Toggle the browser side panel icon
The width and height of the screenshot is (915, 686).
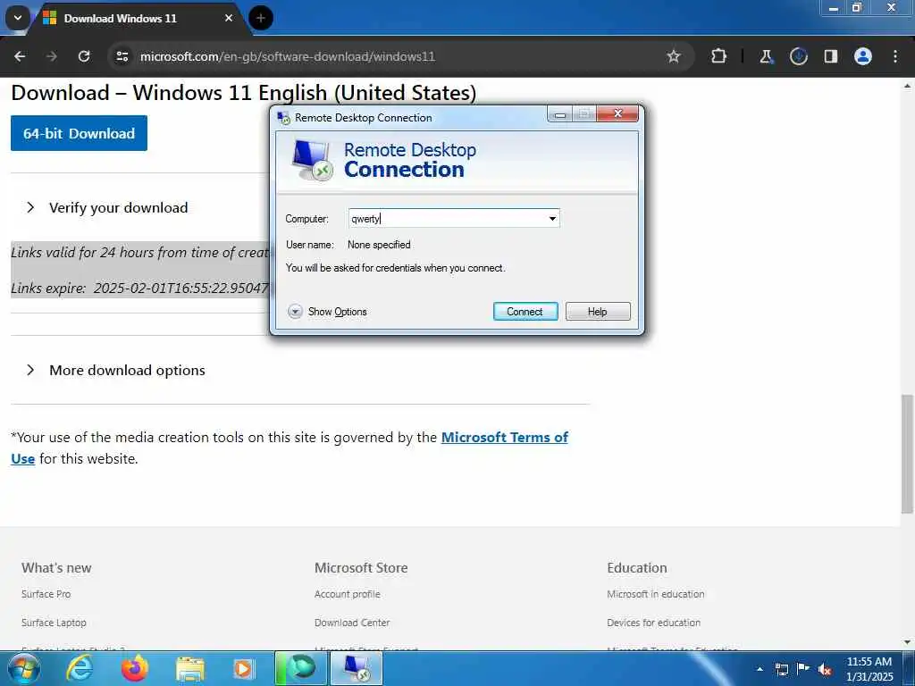tap(830, 56)
